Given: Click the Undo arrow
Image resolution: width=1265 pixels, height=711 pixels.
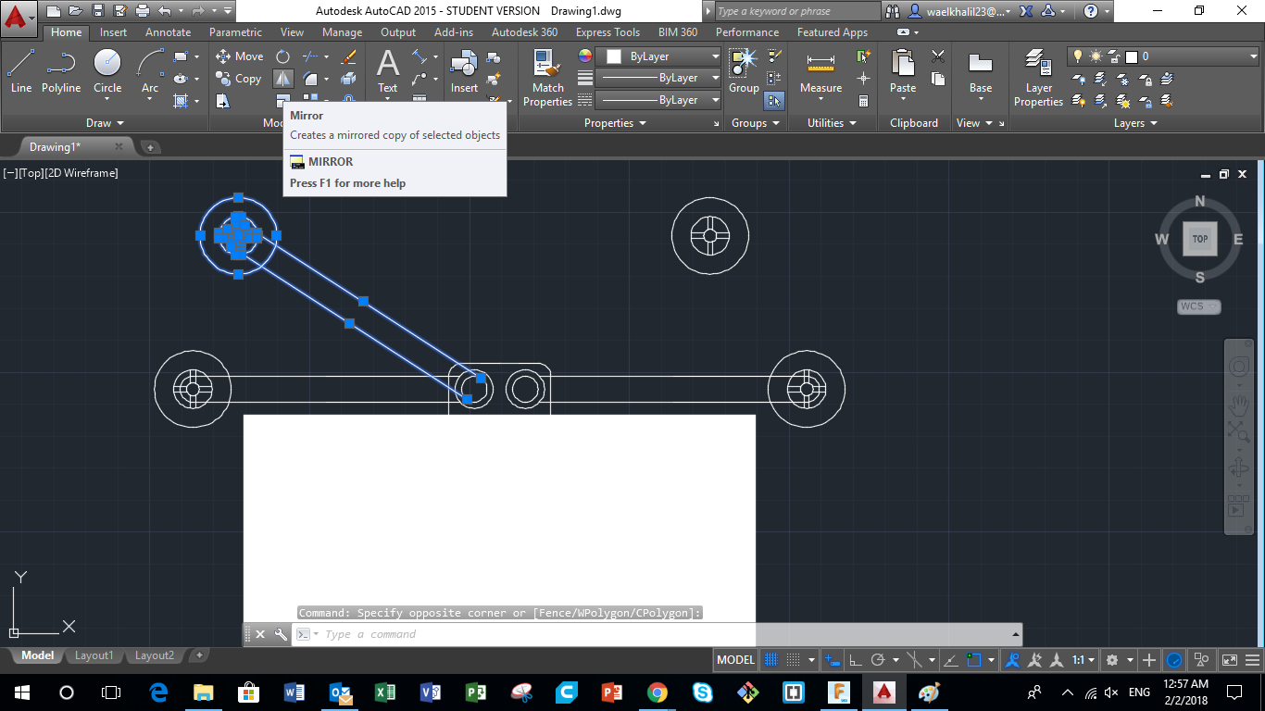Looking at the screenshot, I should pyautogui.click(x=165, y=11).
